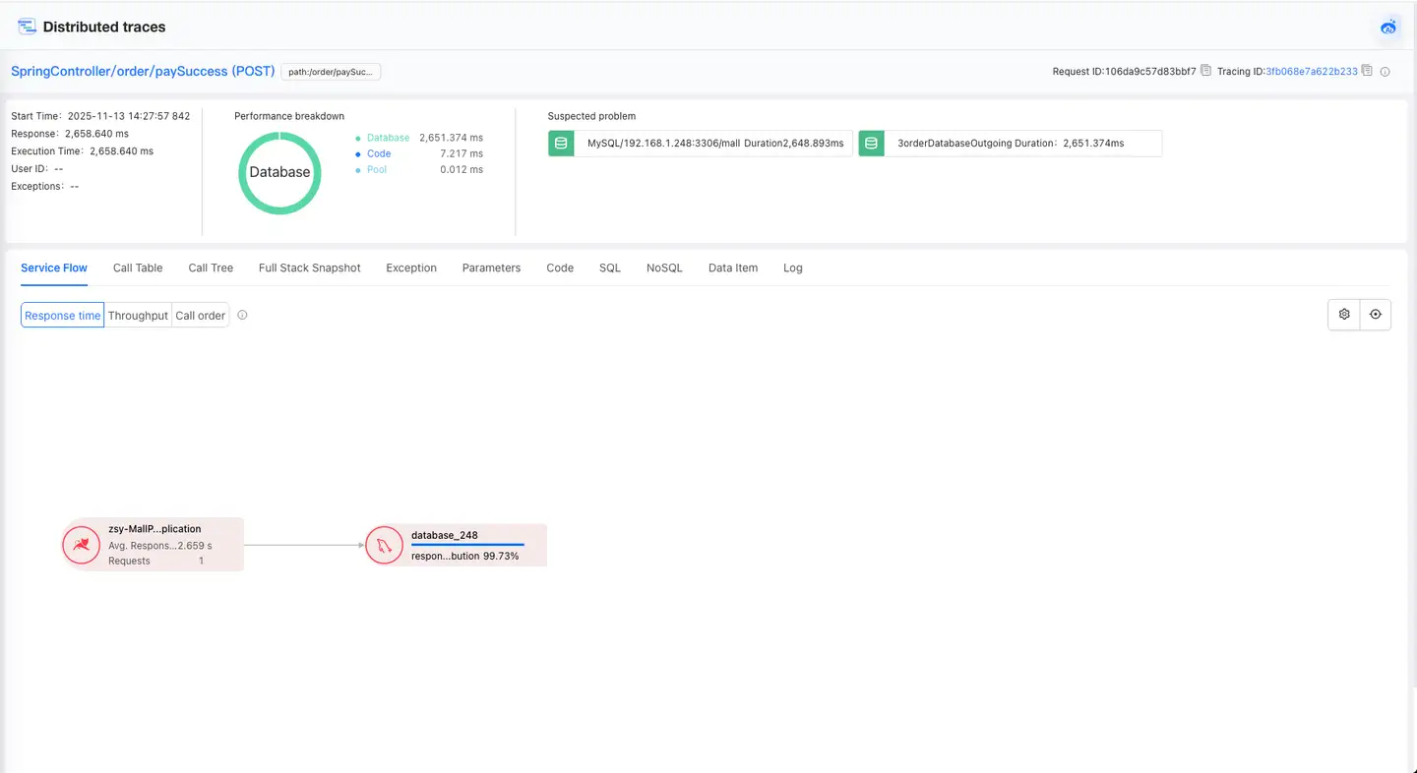Open service flow settings gear icon

click(1344, 315)
